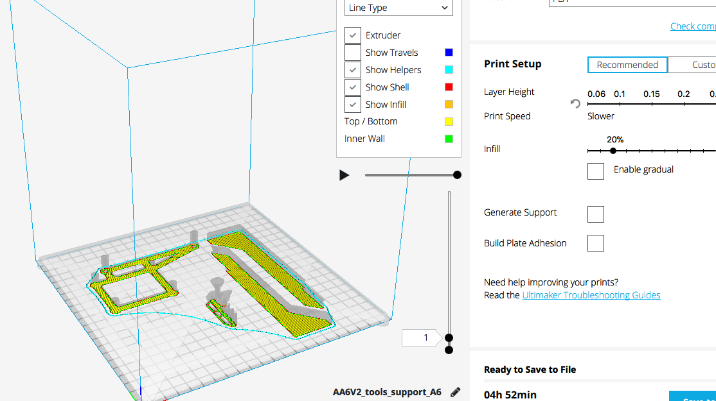Switch to the Custom print setup tab

pyautogui.click(x=697, y=65)
